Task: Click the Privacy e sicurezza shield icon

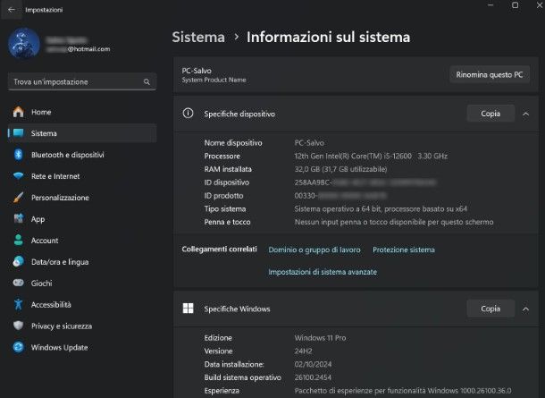Action: pyautogui.click(x=19, y=326)
